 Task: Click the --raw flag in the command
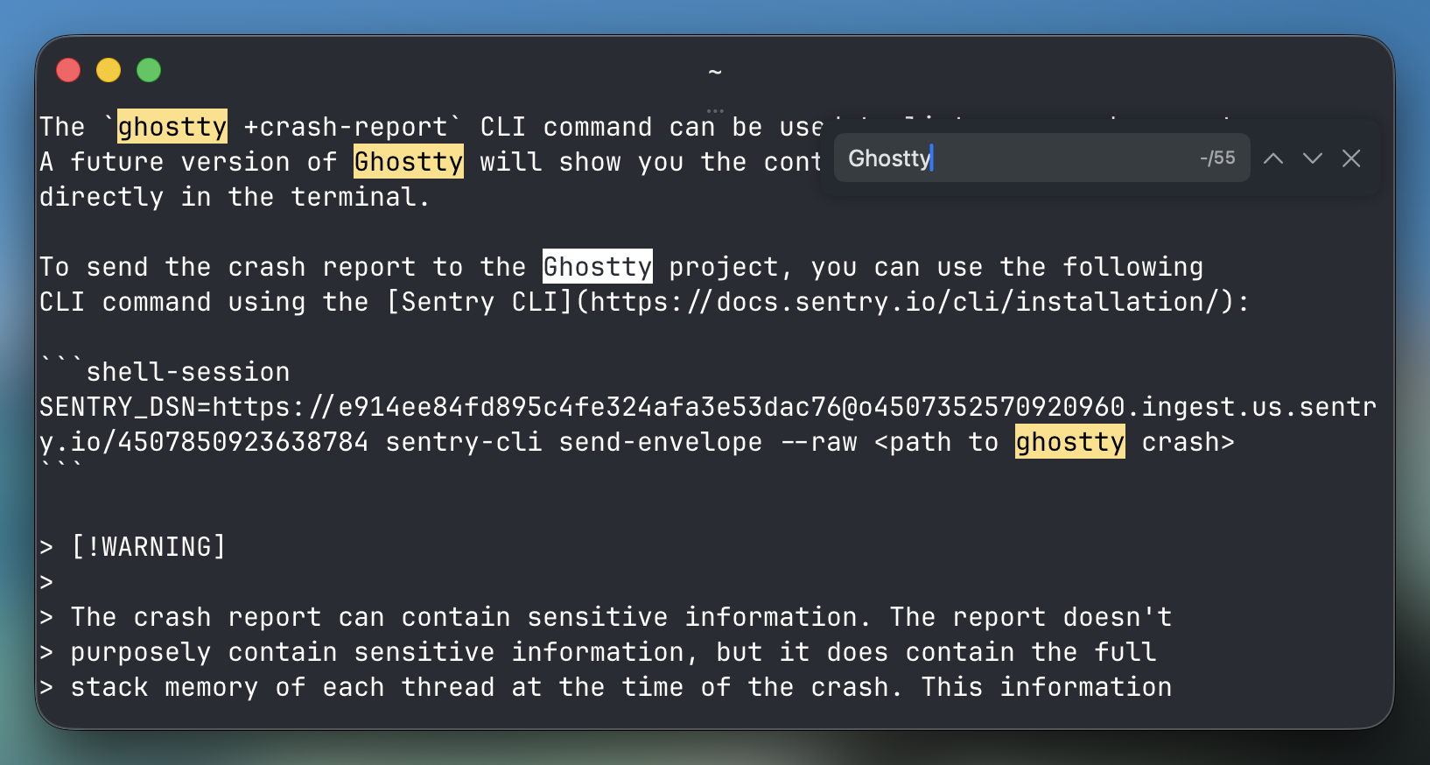click(818, 442)
